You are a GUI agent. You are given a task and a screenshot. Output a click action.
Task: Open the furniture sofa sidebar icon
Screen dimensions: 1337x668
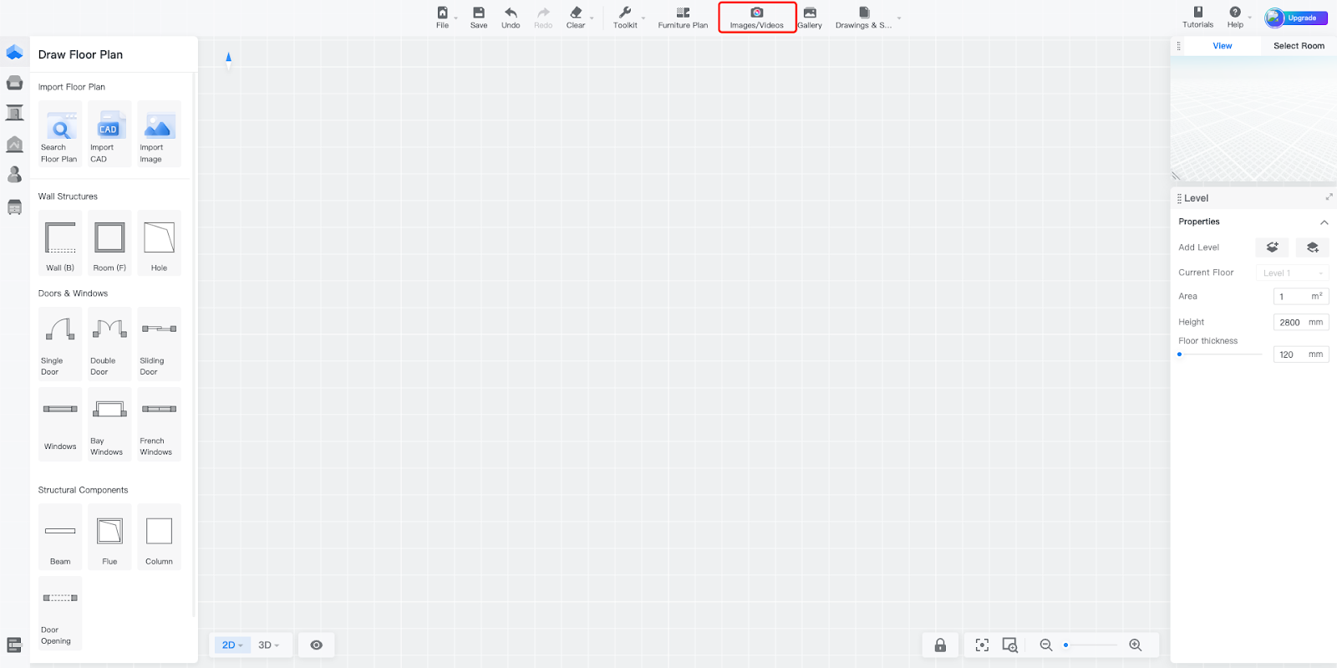[x=14, y=82]
